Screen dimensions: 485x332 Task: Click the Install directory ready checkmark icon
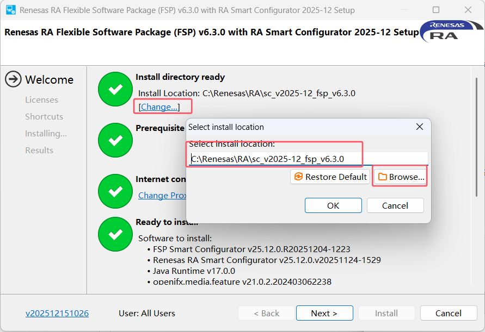click(115, 89)
